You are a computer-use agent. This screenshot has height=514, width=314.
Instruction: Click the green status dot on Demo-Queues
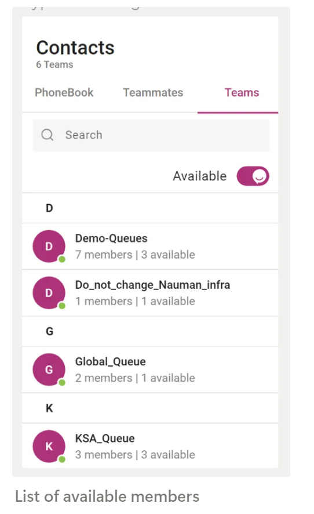pos(62,259)
